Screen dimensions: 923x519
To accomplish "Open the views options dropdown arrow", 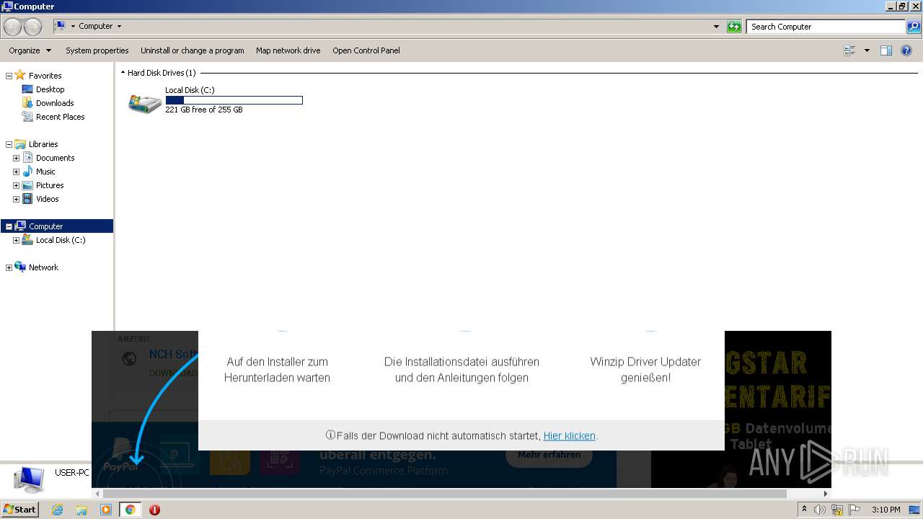I will pyautogui.click(x=867, y=50).
